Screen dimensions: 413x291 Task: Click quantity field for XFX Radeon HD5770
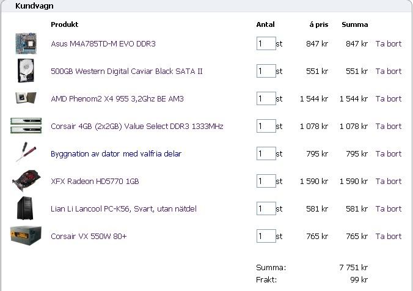266,182
